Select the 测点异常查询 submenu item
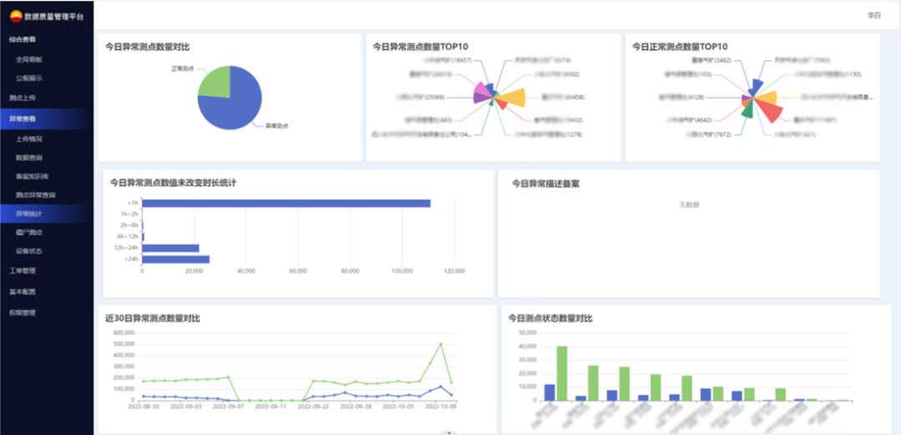 pyautogui.click(x=35, y=195)
